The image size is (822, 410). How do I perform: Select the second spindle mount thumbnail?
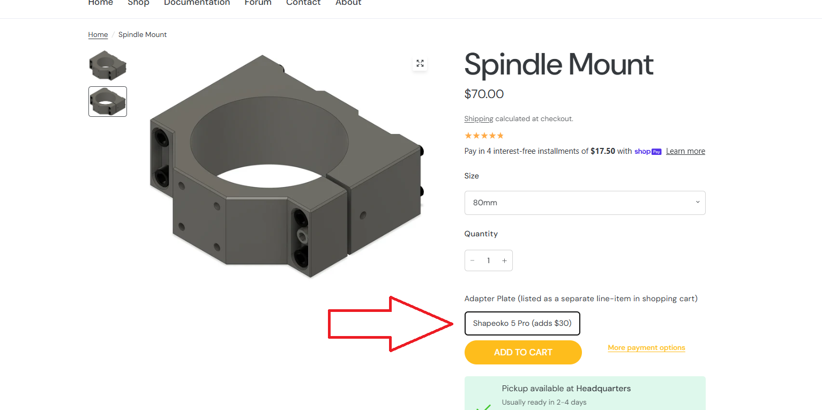(108, 101)
